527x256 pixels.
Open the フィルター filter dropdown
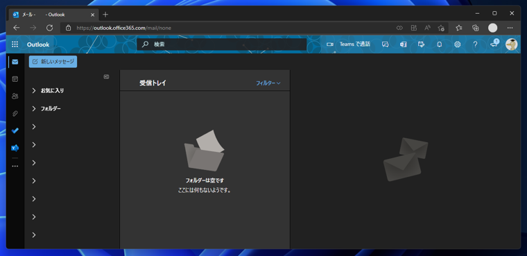point(268,83)
